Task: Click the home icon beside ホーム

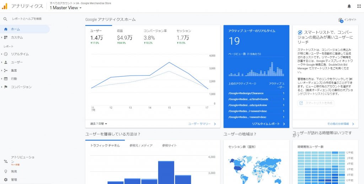Action: [6, 29]
